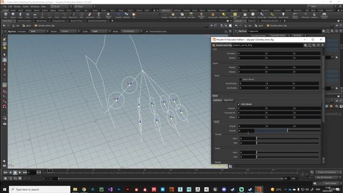Click magnifier icon in floating parameter window
Image resolution: width=343 pixels, height=193 pixels.
[x=314, y=45]
